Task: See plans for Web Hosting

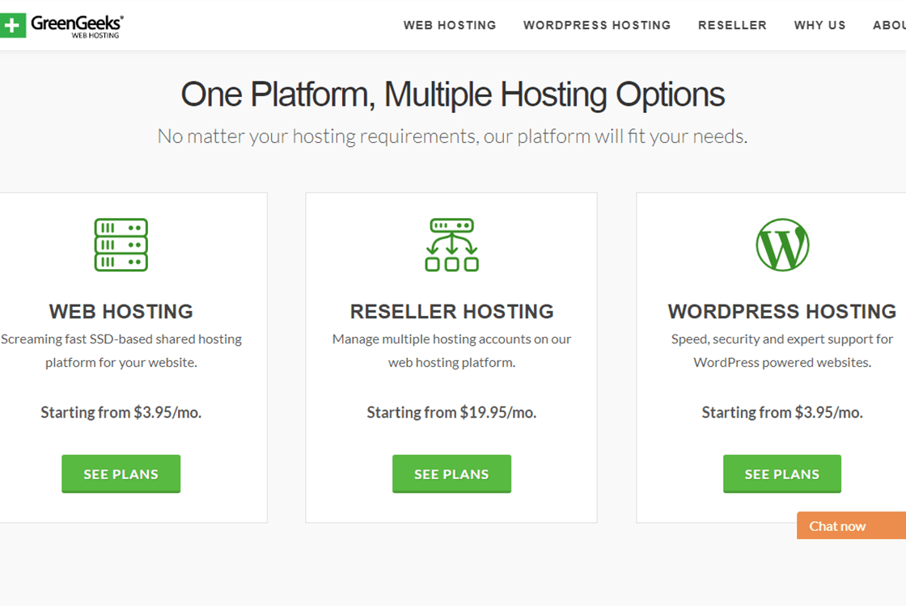Action: coord(121,473)
